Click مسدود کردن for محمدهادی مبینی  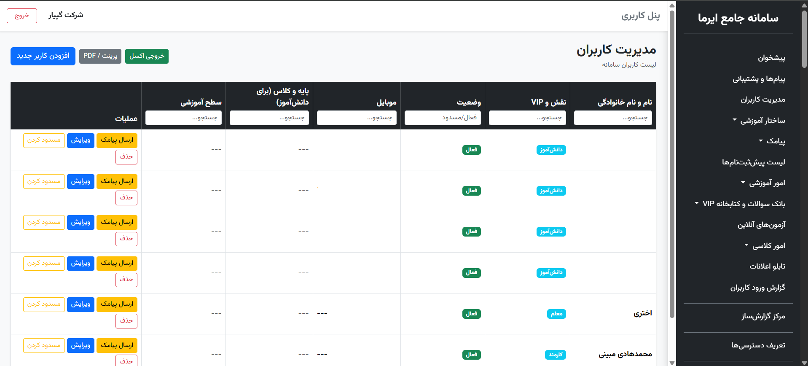(44, 345)
